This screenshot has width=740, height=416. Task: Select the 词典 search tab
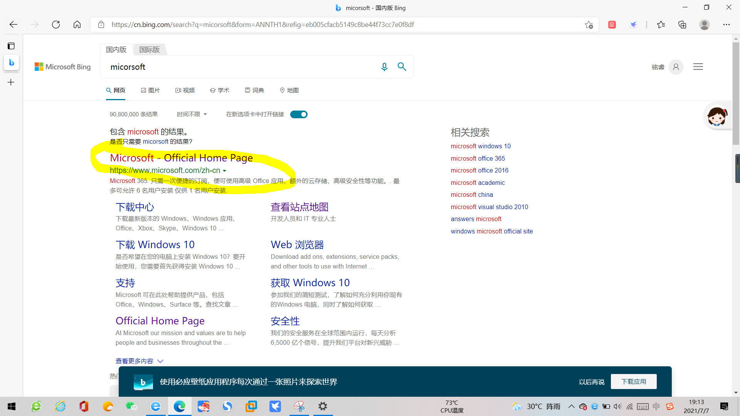point(254,90)
